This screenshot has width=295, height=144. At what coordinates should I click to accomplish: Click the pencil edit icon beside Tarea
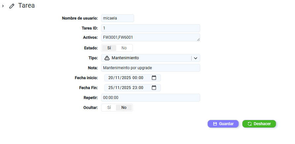coord(12,6)
